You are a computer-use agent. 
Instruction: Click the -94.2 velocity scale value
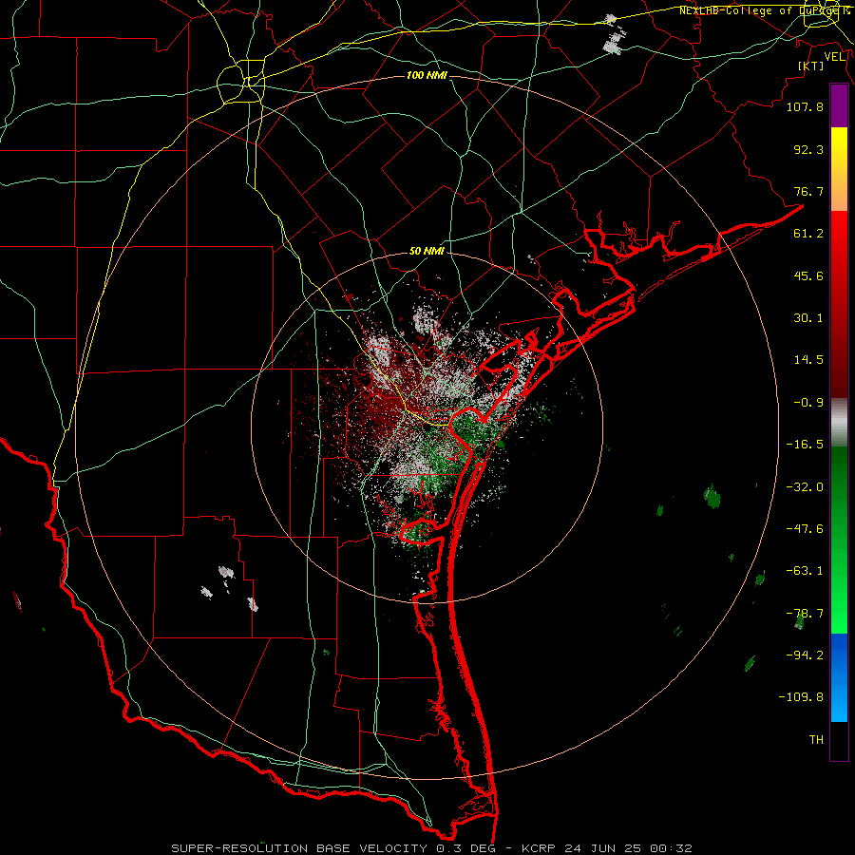[x=805, y=655]
